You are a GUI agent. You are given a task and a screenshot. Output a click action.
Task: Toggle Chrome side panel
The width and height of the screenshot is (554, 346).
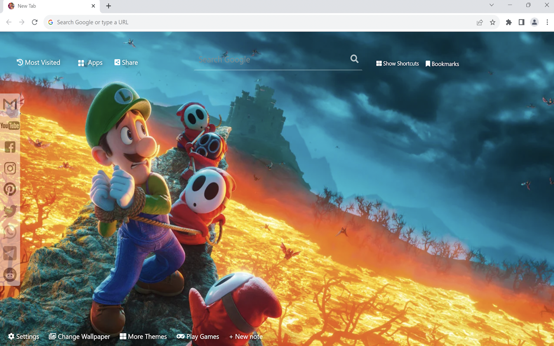pyautogui.click(x=522, y=22)
